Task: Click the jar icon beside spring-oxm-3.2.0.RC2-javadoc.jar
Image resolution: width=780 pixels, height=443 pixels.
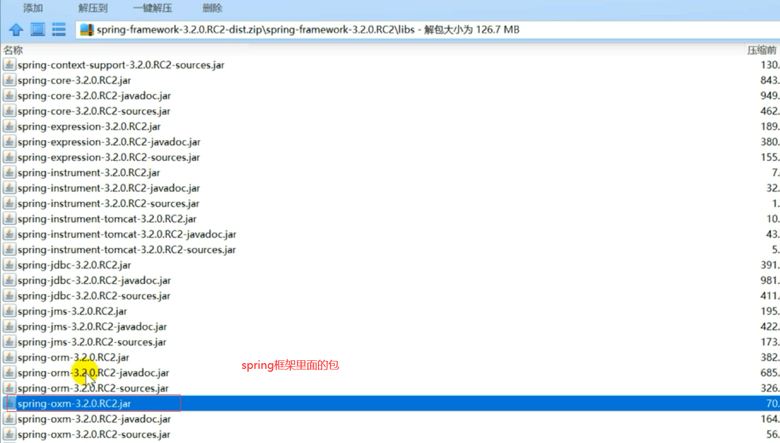Action: click(x=9, y=419)
